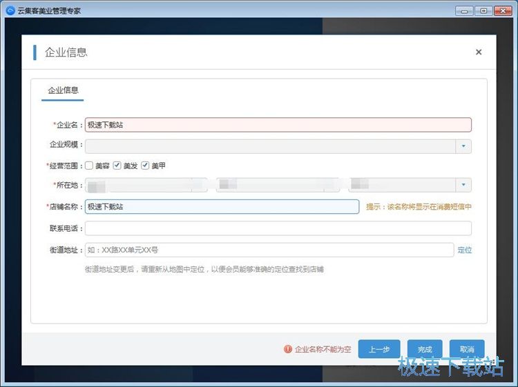Click the 联系电话 input field
Screen dimensions: 518x387
tap(278, 228)
